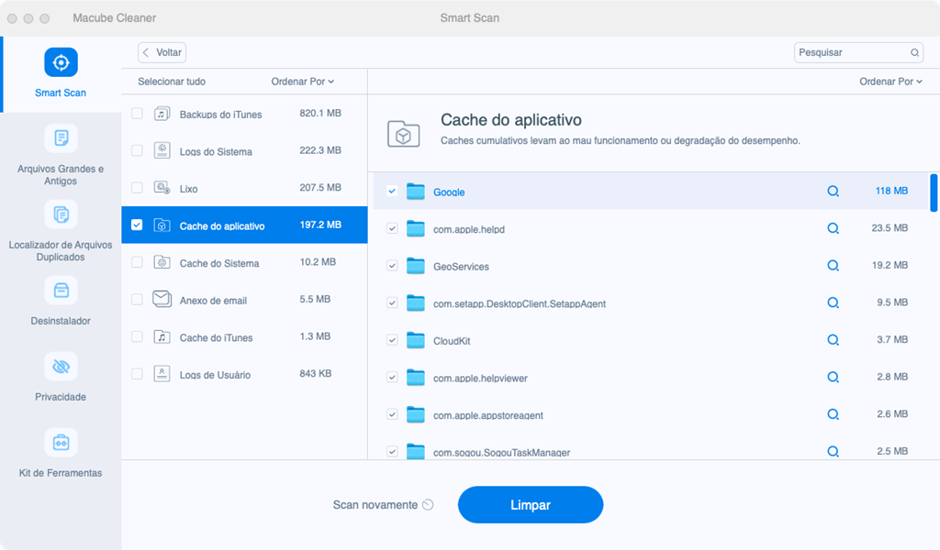The width and height of the screenshot is (940, 550).
Task: Click Selecionar tudo
Action: [172, 82]
